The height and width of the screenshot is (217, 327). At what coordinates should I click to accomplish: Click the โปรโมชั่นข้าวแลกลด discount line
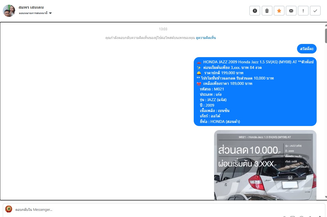click(235, 78)
